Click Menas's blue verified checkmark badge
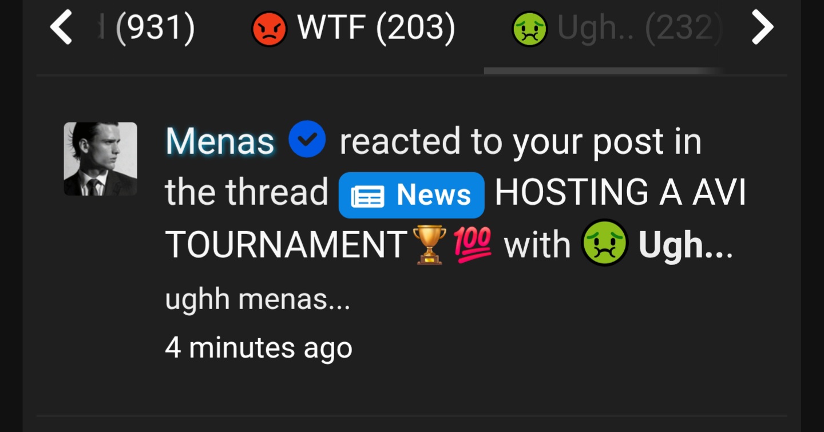Image resolution: width=824 pixels, height=432 pixels. tap(307, 139)
